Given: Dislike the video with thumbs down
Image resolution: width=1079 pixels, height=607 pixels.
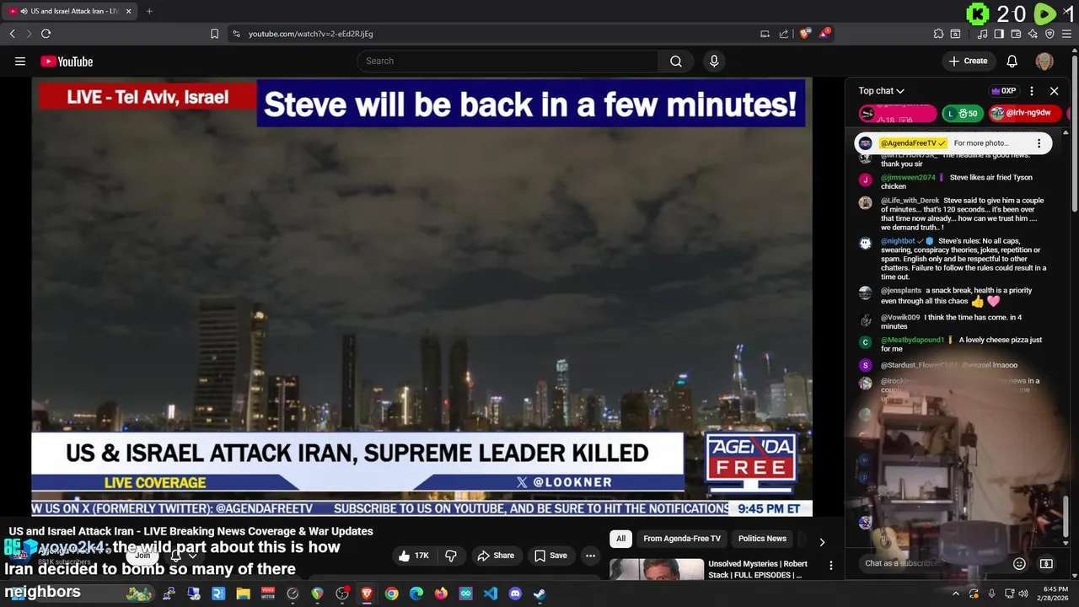Looking at the screenshot, I should pyautogui.click(x=451, y=556).
